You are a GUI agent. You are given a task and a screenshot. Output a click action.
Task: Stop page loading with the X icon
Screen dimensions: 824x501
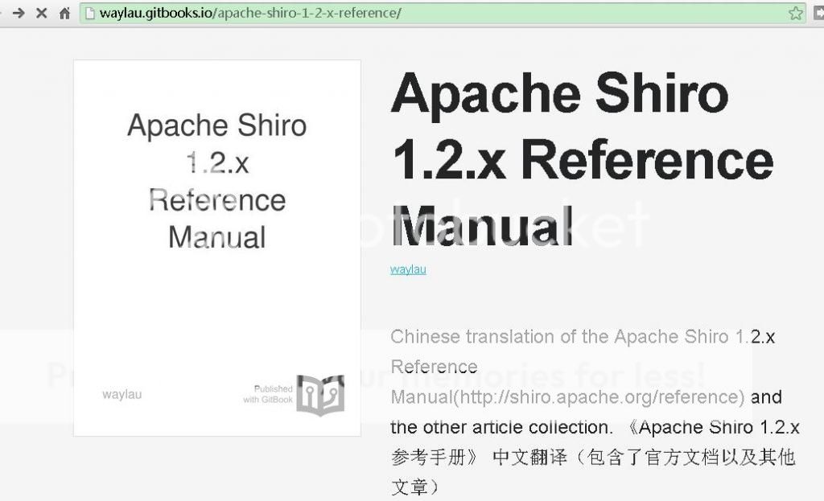pos(41,13)
